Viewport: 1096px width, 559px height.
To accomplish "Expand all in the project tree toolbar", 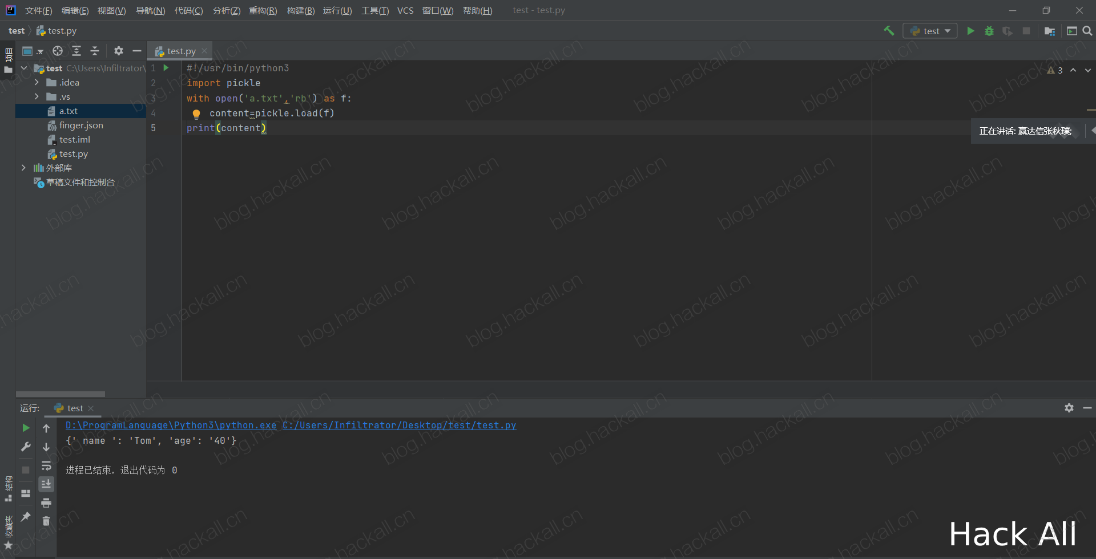I will [76, 51].
